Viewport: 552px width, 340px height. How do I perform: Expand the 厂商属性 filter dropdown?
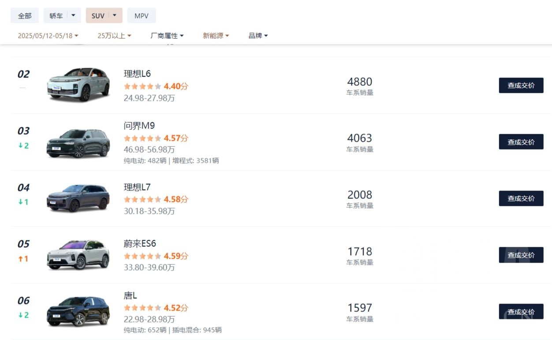click(x=167, y=36)
